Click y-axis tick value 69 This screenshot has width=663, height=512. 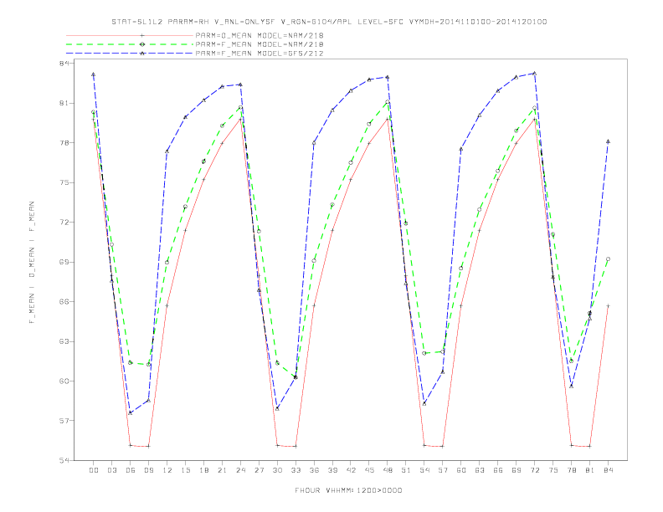pos(64,262)
